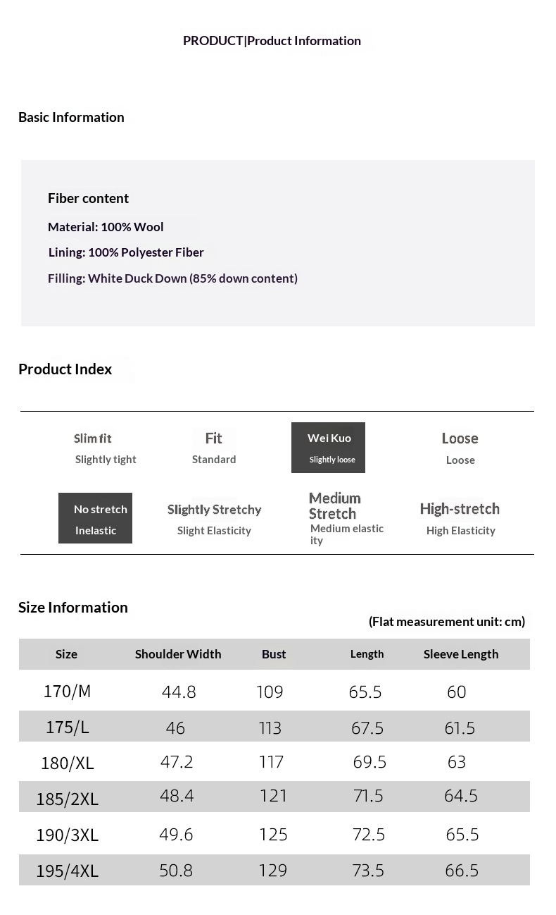The width and height of the screenshot is (556, 915).
Task: Click the Filling White Duck Down line
Action: pos(172,278)
